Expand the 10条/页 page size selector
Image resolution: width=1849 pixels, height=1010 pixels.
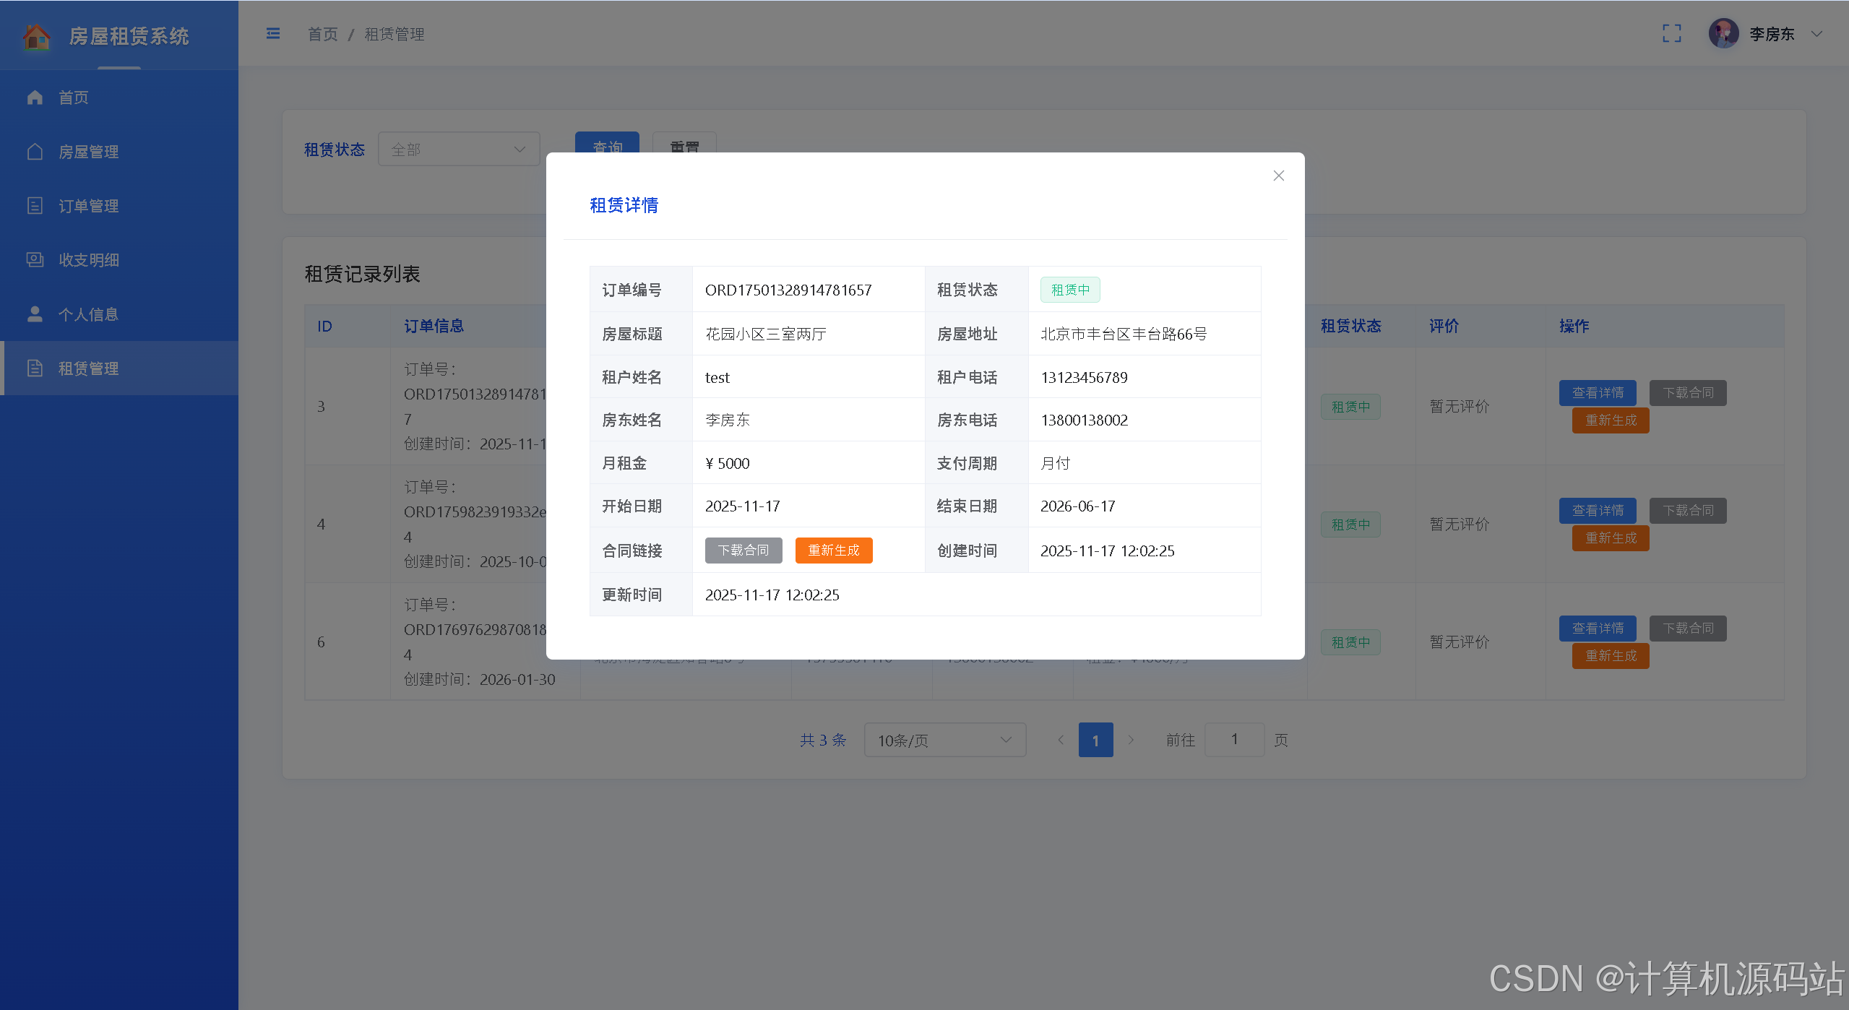[944, 740]
